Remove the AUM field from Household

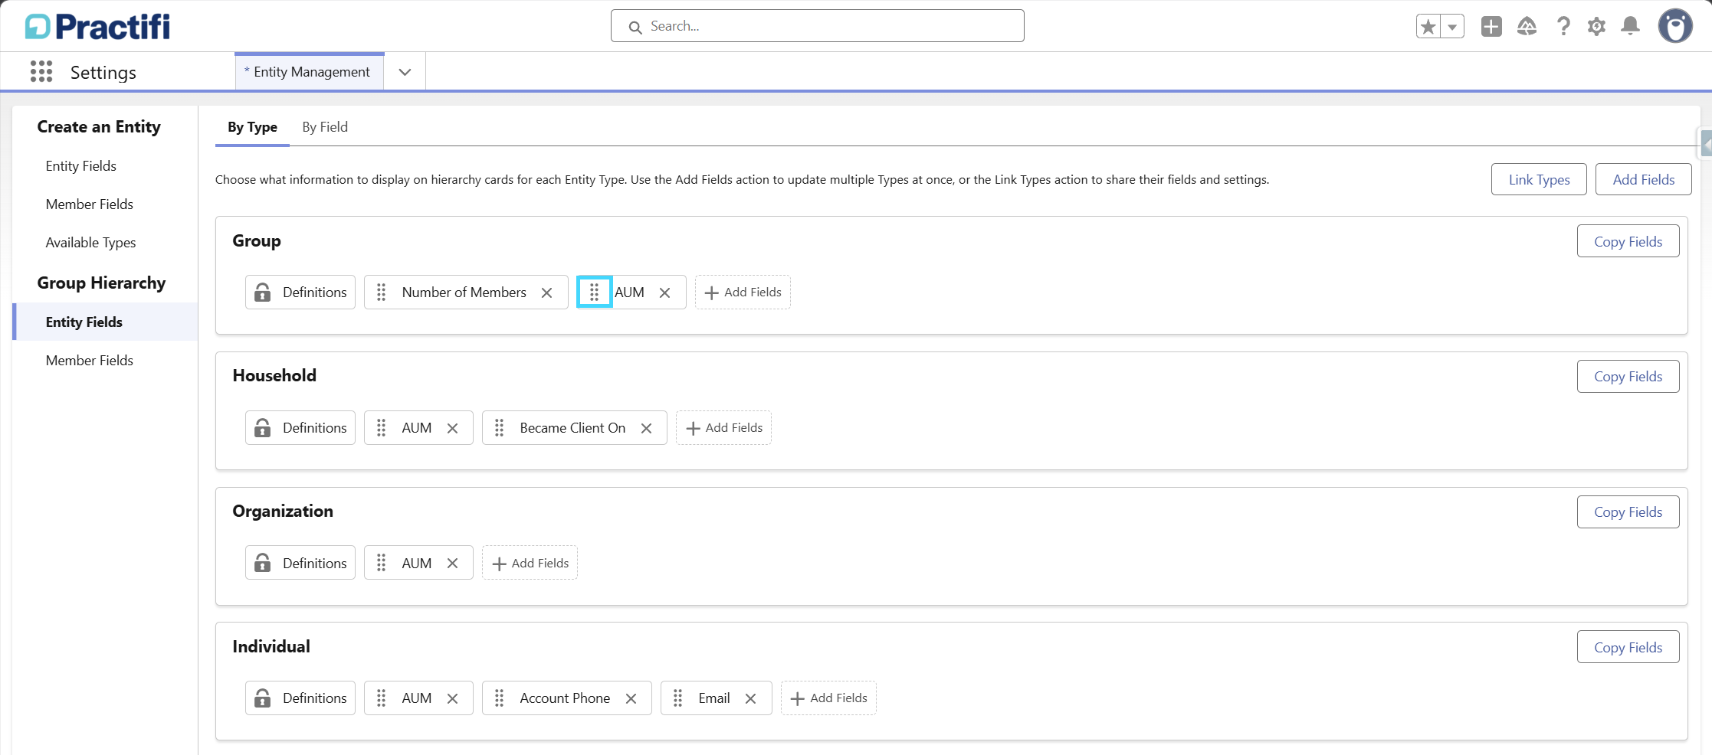pyautogui.click(x=453, y=428)
